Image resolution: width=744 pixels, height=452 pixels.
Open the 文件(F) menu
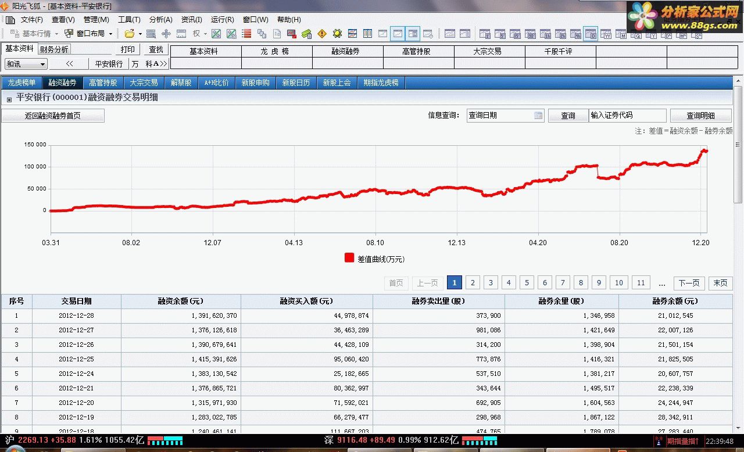32,19
